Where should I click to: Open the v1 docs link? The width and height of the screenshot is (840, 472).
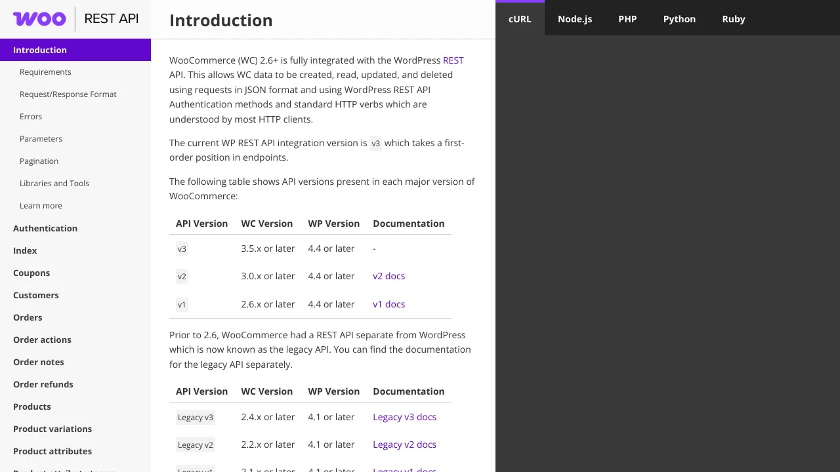tap(389, 304)
